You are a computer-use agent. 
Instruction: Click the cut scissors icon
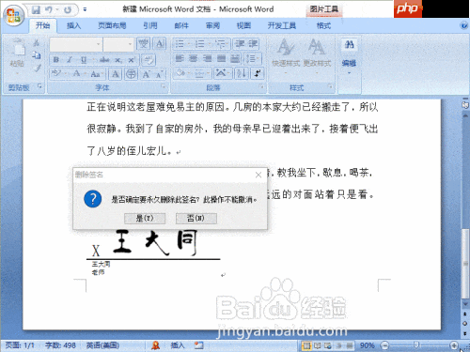37,43
